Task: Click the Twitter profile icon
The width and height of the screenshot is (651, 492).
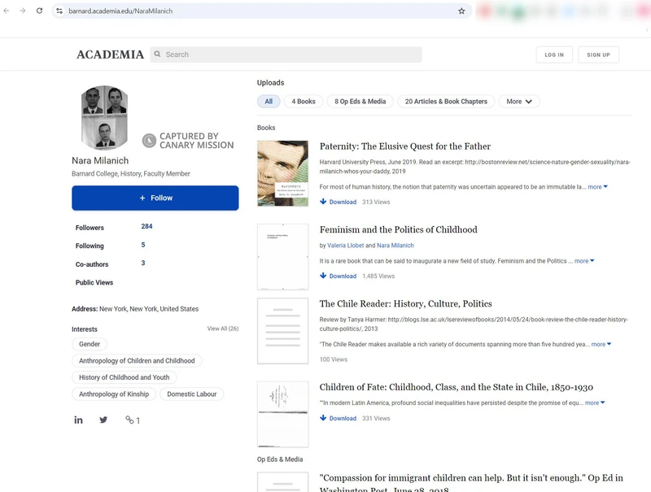Action: click(103, 420)
